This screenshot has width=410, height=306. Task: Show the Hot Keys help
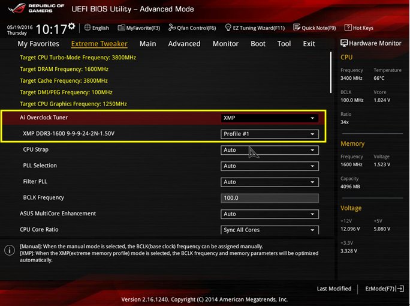pos(360,28)
